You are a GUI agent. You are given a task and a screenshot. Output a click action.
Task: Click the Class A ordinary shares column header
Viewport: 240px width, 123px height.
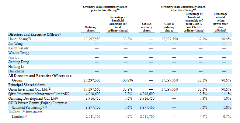[x=147, y=27]
